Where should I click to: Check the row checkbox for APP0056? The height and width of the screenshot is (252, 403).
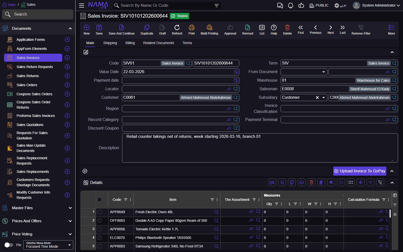coord(99,229)
